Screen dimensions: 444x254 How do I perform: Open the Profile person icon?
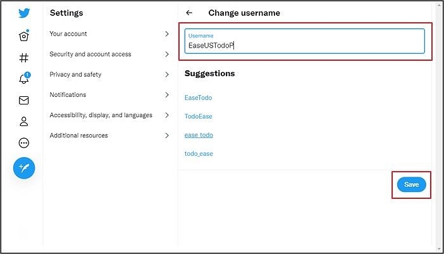coord(24,122)
